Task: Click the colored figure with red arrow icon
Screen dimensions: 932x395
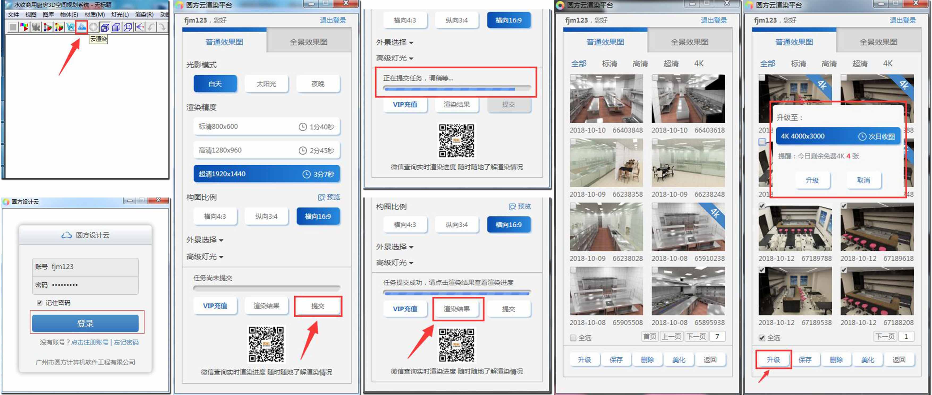Action: 59,27
